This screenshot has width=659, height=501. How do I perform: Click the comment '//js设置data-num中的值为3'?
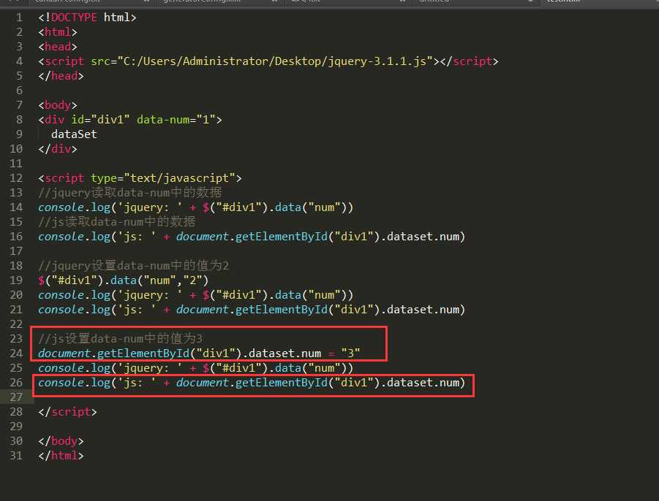click(120, 339)
